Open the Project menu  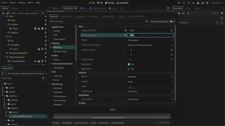pos(13,2)
